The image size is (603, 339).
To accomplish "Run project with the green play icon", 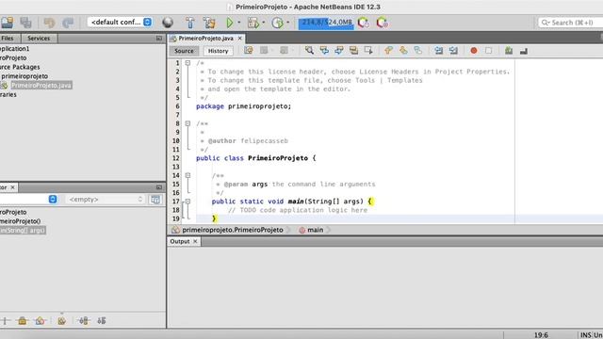I will tap(230, 23).
